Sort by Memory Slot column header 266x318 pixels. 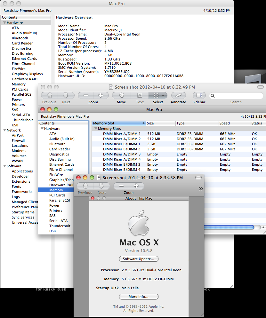pyautogui.click(x=119, y=123)
